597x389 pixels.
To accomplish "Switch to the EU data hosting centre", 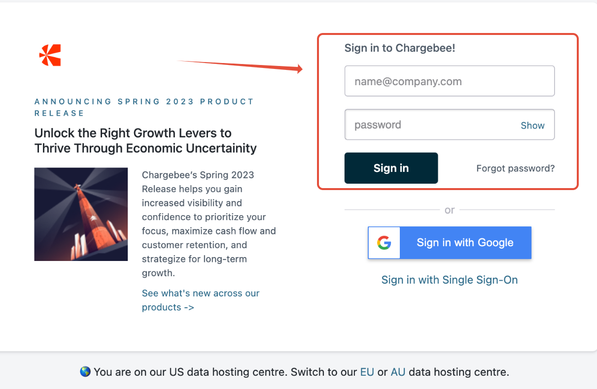I will [x=367, y=372].
